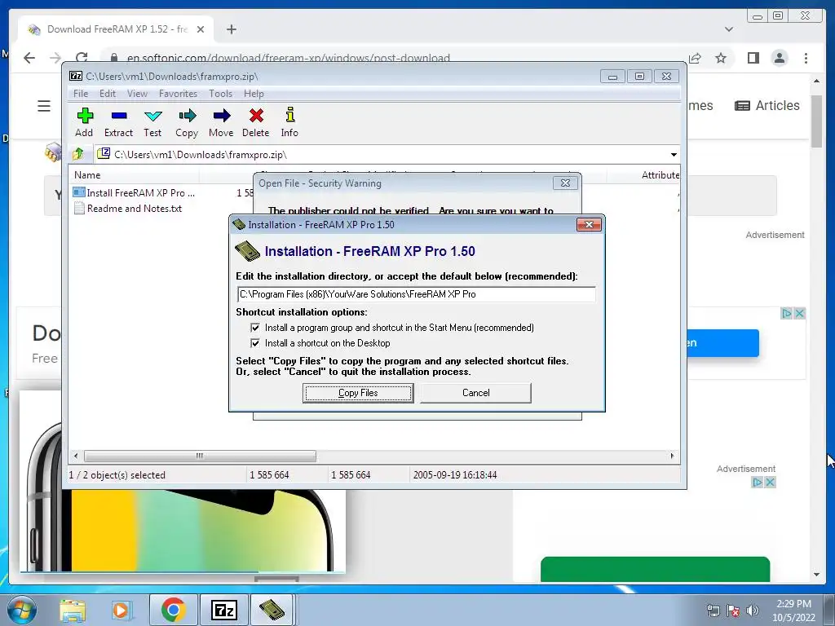Open the Softonic hamburger menu

click(44, 106)
